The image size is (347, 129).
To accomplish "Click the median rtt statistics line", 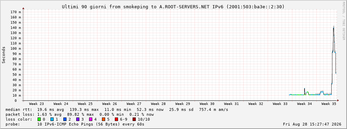I will [117, 109].
